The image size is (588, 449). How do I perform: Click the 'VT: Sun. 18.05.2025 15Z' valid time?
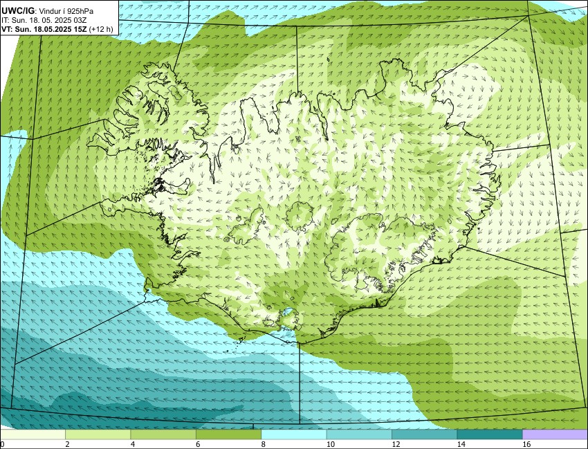click(44, 29)
